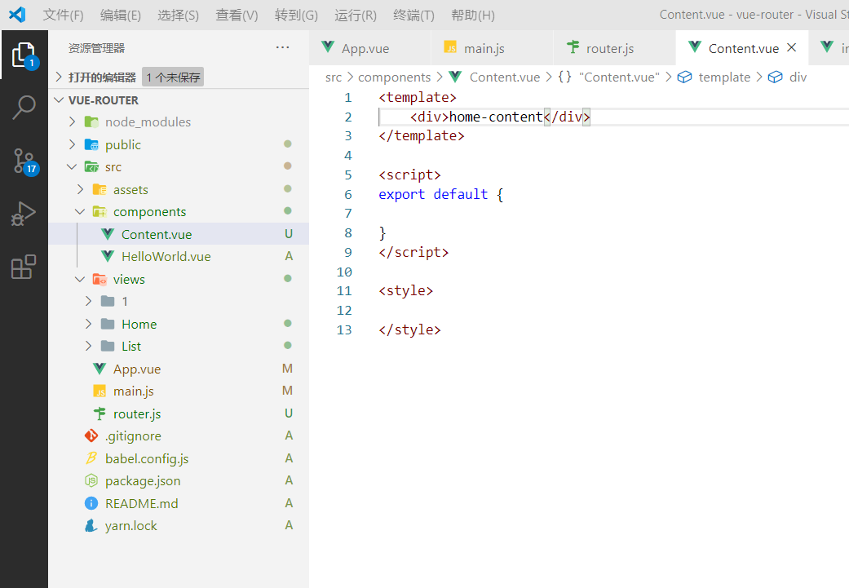This screenshot has height=588, width=849.
Task: Expand the open editors section
Action: pos(59,77)
